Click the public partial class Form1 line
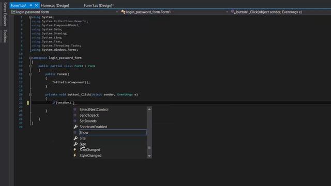Viewport: 331px width, 186px height. tap(67, 66)
